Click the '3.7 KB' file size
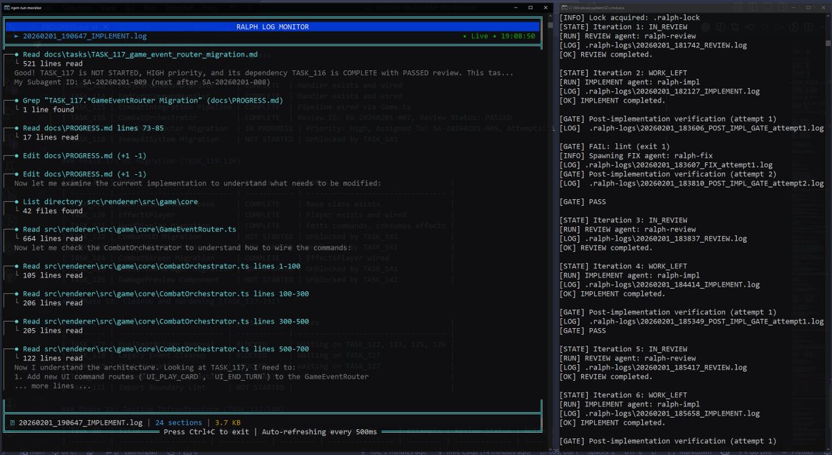The height and width of the screenshot is (455, 832). tap(227, 422)
